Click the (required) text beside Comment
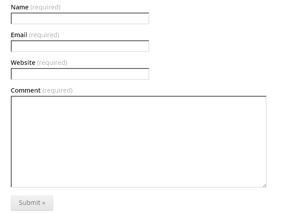This screenshot has height=217, width=283. (58, 90)
